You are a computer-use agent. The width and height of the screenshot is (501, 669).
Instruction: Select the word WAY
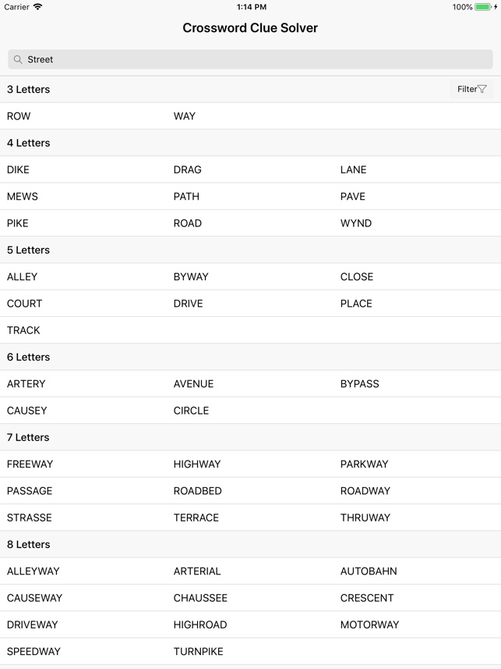[185, 116]
